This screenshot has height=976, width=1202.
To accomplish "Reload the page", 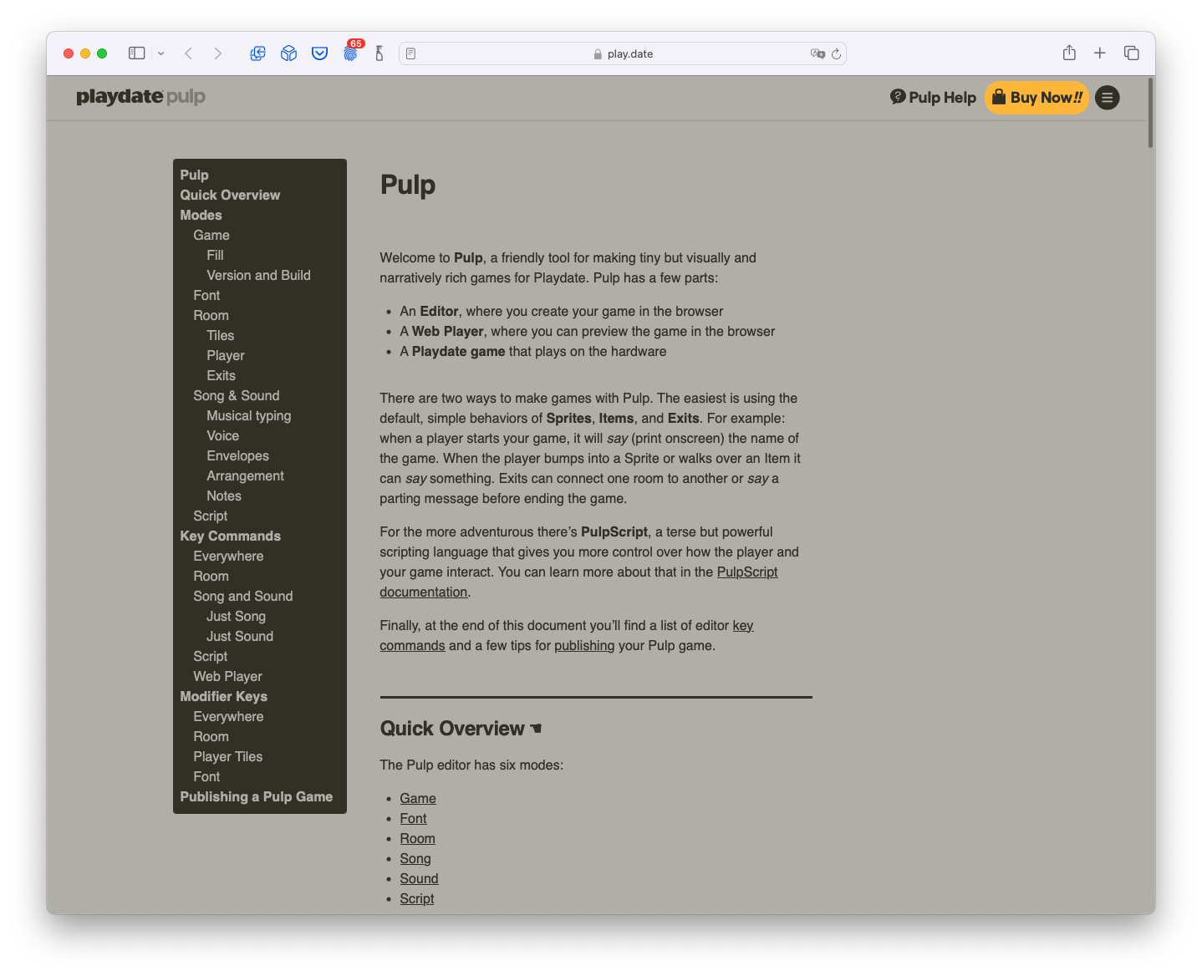I will coord(836,53).
